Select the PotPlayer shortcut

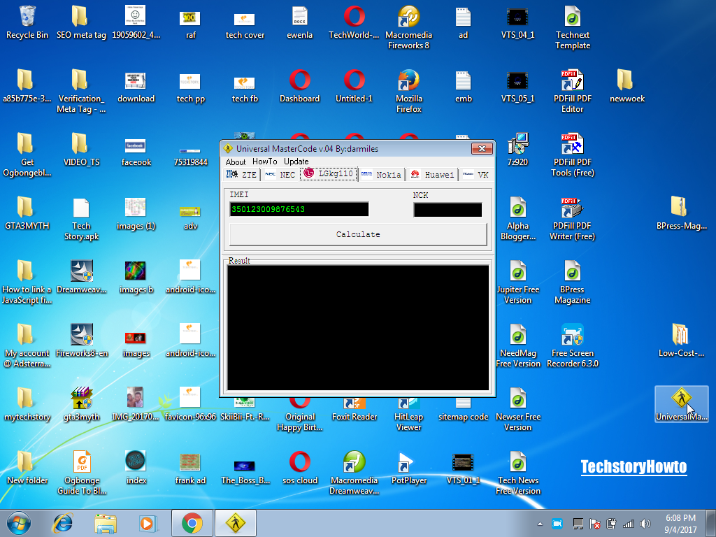tap(408, 468)
